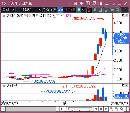Open the 주식 market type dropdown

tap(8, 10)
